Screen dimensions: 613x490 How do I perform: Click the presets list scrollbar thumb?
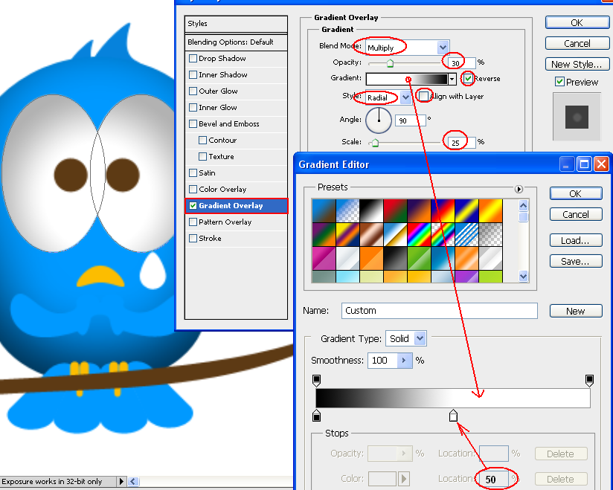(x=524, y=217)
